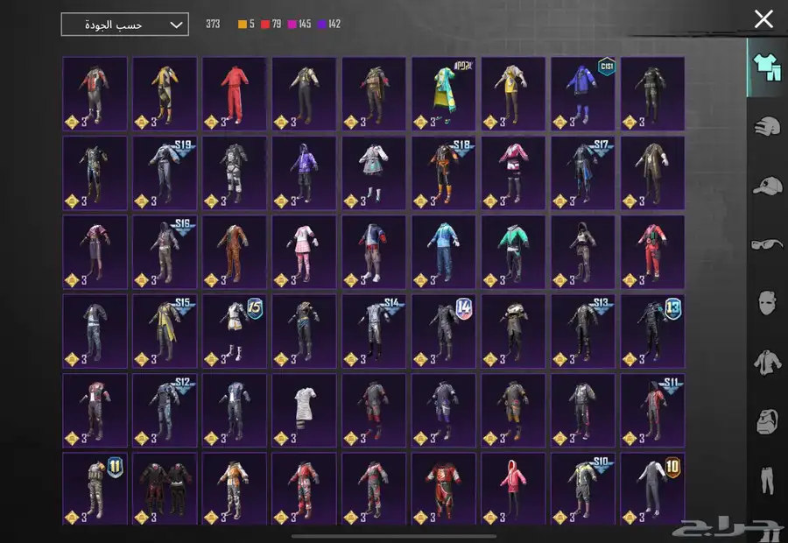Select the S10 season outfit
This screenshot has width=788, height=543.
(583, 489)
